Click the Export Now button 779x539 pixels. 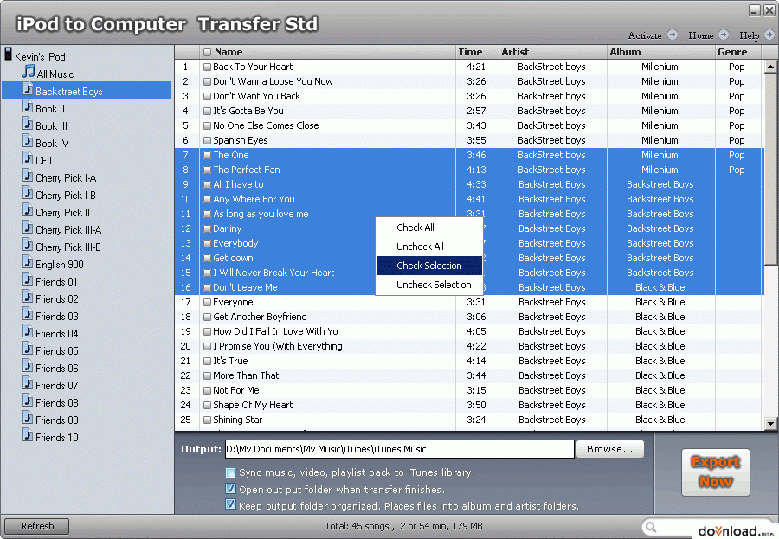pos(716,472)
